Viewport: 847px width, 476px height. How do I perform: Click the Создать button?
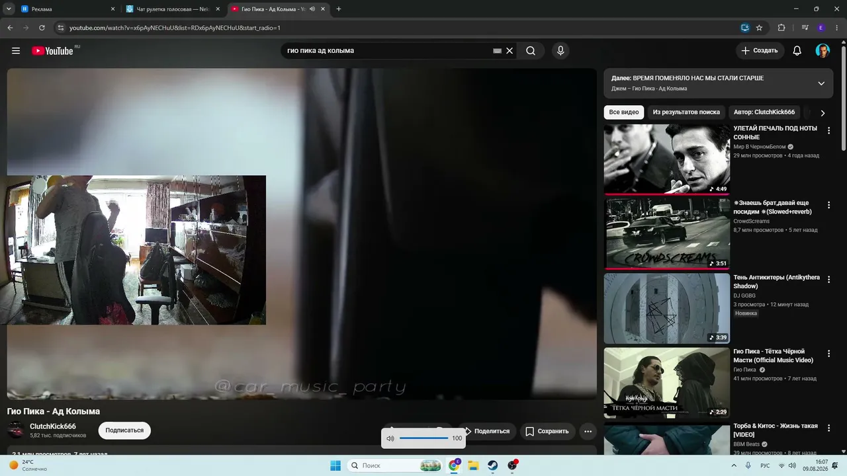coord(760,51)
